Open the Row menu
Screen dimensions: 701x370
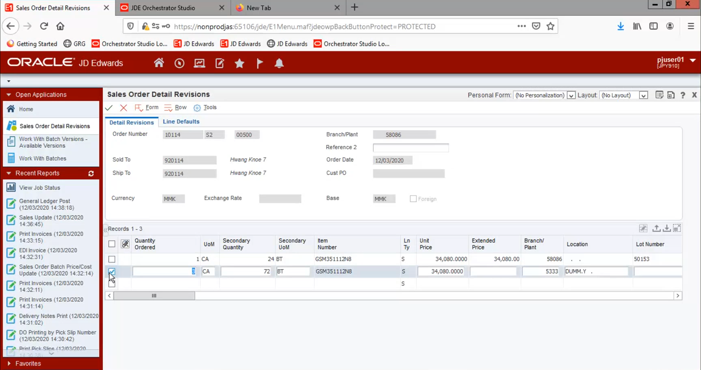[x=180, y=107]
